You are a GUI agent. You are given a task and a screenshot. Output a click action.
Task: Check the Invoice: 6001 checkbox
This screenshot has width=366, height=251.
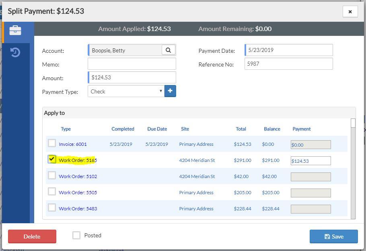[x=52, y=143]
